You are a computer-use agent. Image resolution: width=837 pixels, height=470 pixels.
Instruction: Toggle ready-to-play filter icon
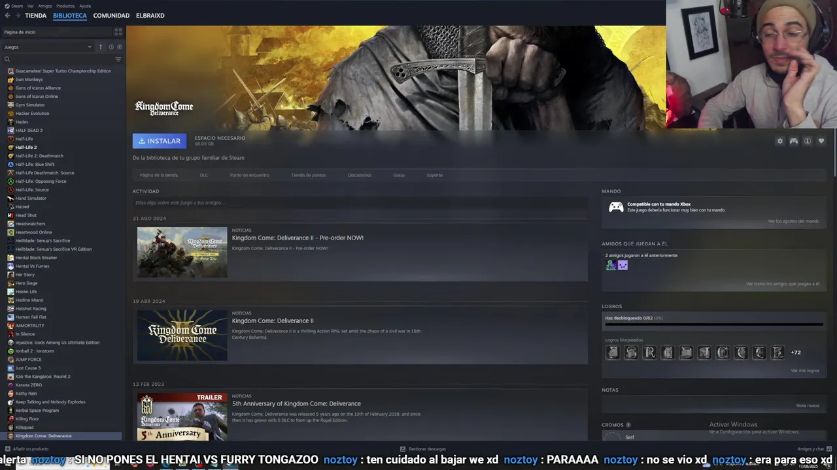[x=119, y=47]
